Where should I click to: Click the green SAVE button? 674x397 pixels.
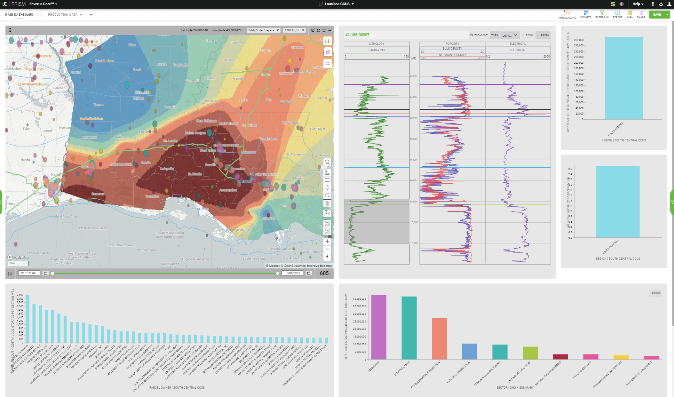pos(656,15)
